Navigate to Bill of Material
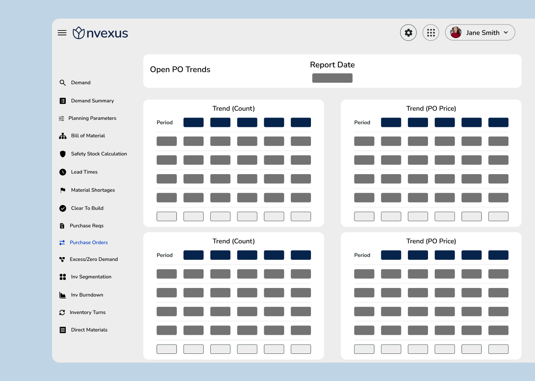 point(88,136)
